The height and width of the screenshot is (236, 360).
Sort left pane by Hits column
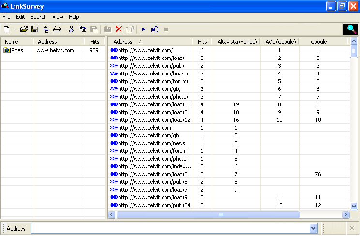click(94, 42)
